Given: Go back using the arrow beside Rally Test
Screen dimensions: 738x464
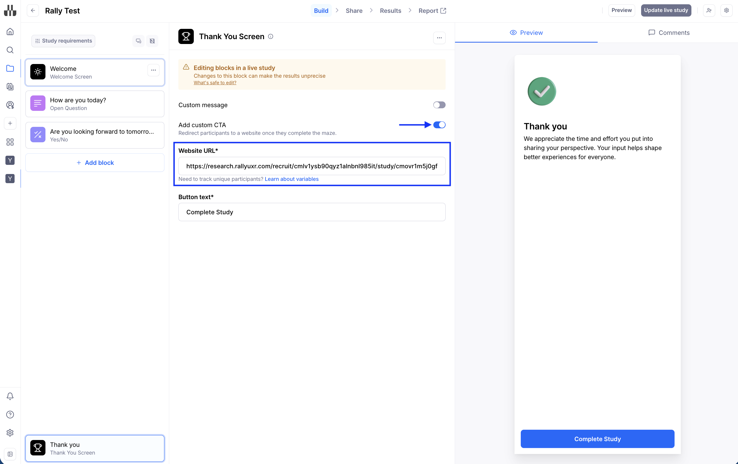Looking at the screenshot, I should point(33,10).
